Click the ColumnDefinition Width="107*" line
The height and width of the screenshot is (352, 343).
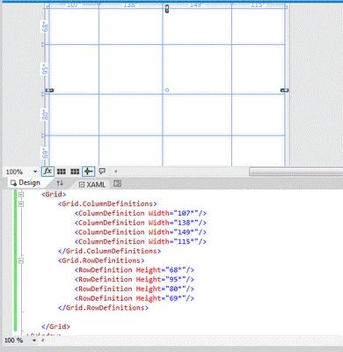pos(141,213)
